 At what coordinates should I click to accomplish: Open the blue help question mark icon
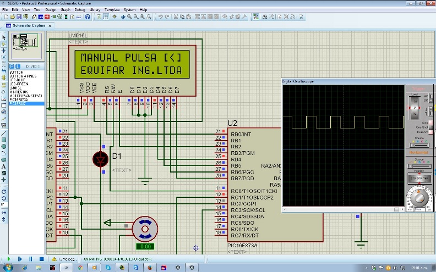coord(88,17)
